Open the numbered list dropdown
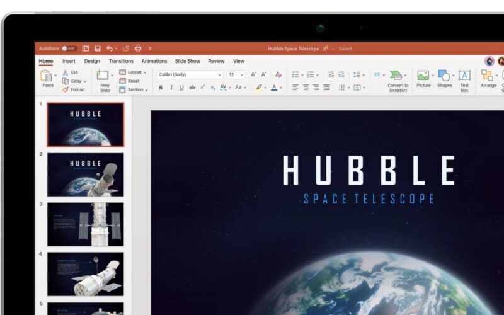The height and width of the screenshot is (315, 504). (x=318, y=75)
